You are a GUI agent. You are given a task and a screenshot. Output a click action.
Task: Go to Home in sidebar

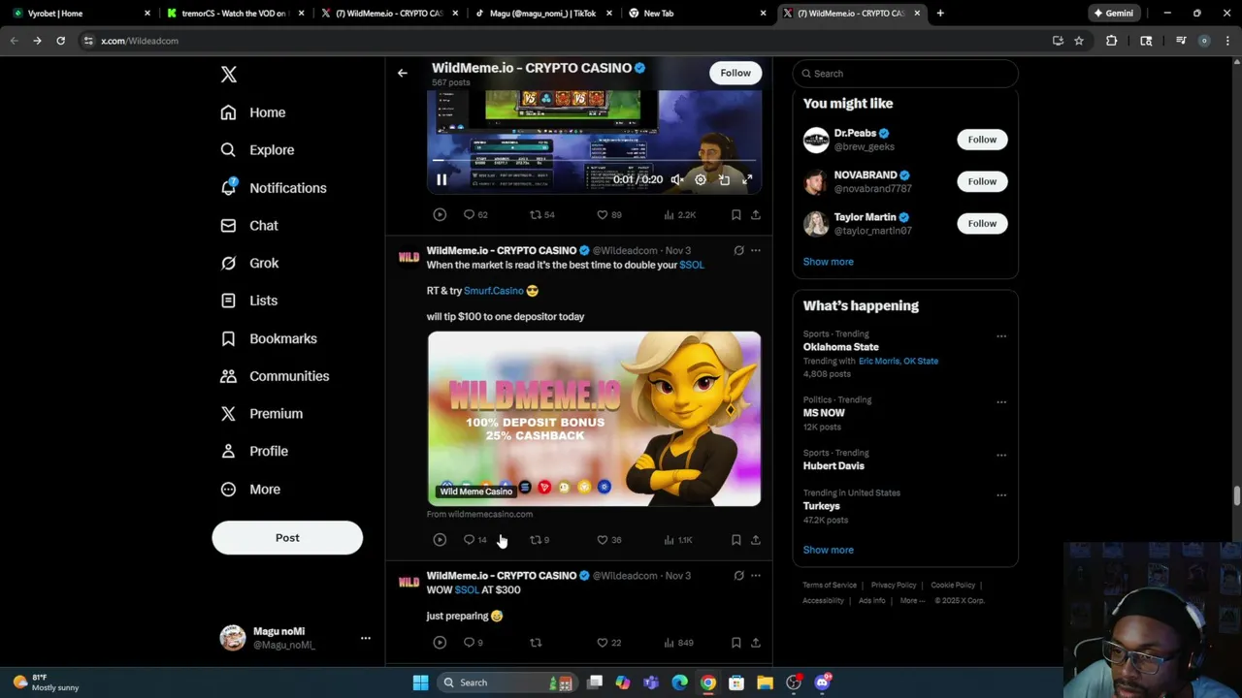[253, 112]
